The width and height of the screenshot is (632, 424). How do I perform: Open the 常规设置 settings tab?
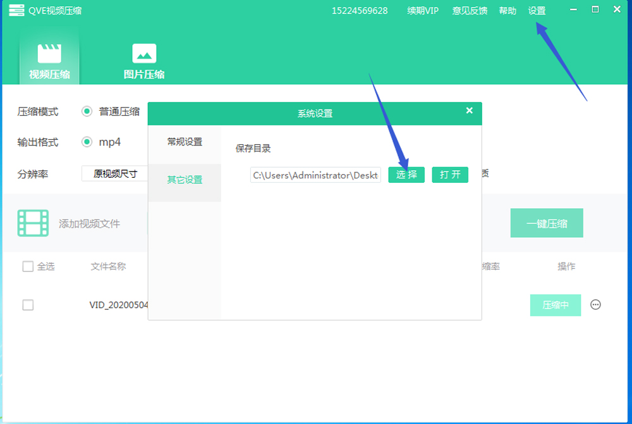[x=185, y=142]
